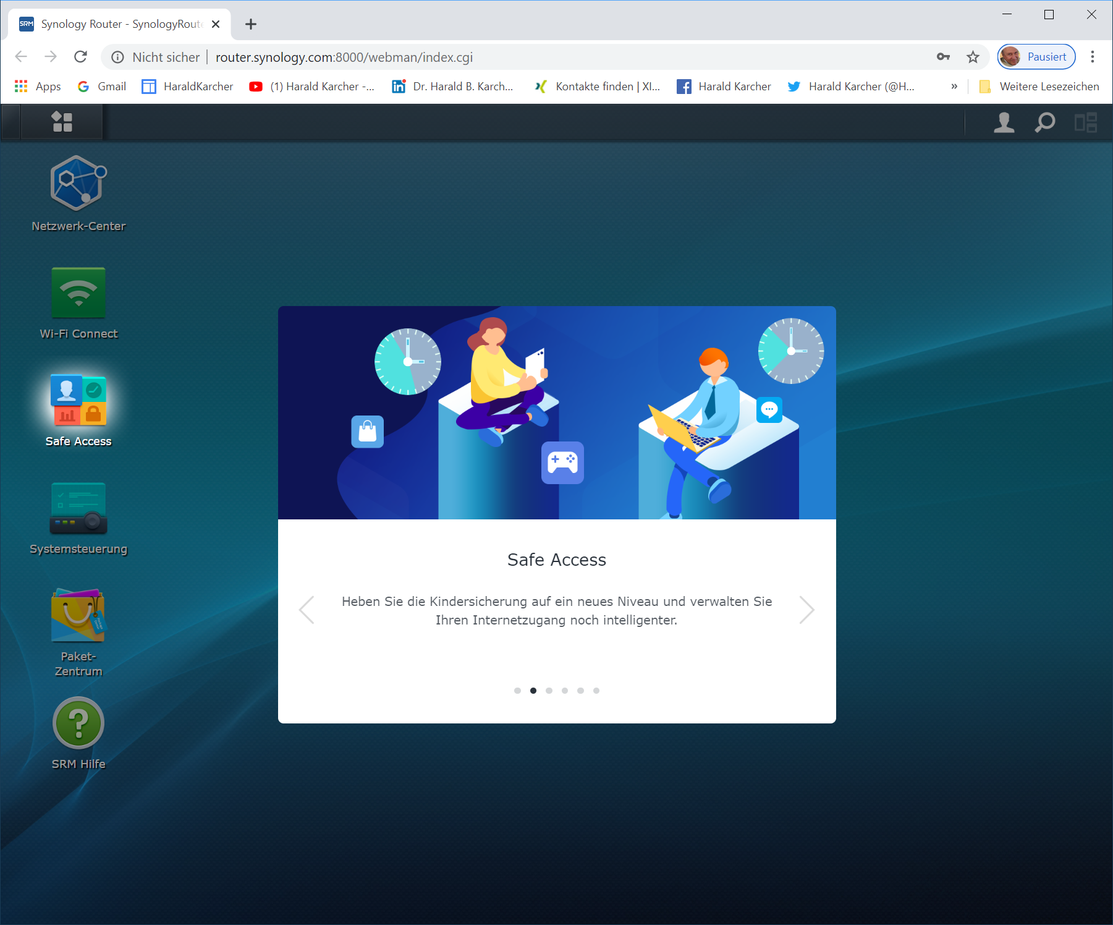
Task: Select the fifth carousel dot
Action: (x=580, y=691)
